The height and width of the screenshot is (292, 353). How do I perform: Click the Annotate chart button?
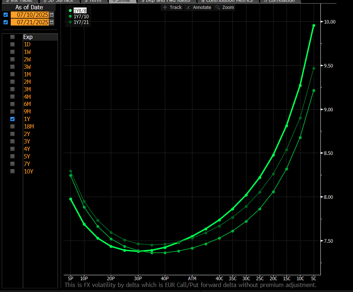coord(199,7)
